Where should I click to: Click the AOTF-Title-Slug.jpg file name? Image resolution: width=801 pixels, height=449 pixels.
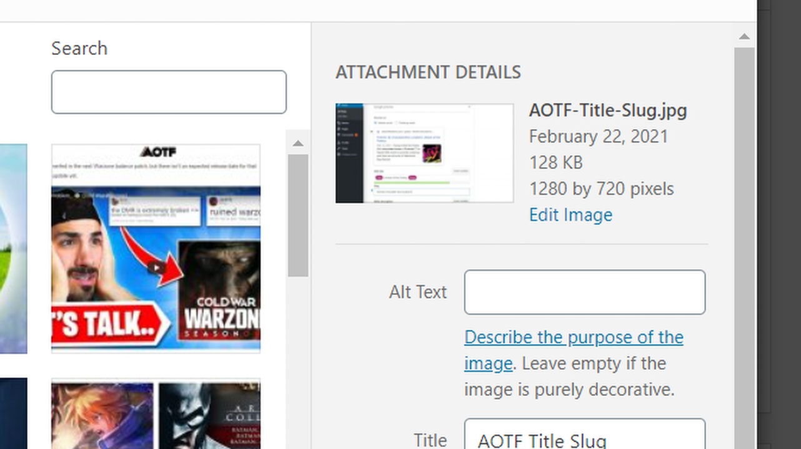pos(607,110)
